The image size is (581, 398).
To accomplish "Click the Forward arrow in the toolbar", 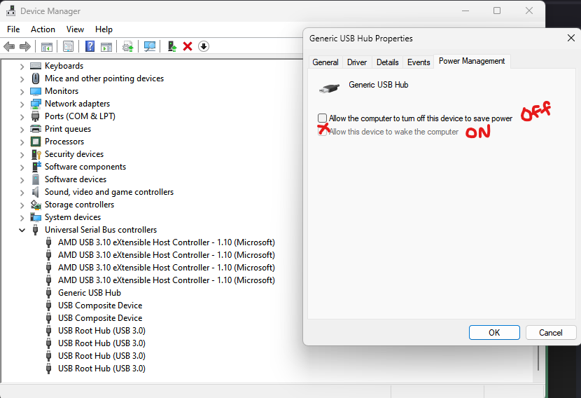I will pyautogui.click(x=24, y=46).
